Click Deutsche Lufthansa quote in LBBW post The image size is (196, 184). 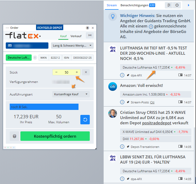point(156,171)
